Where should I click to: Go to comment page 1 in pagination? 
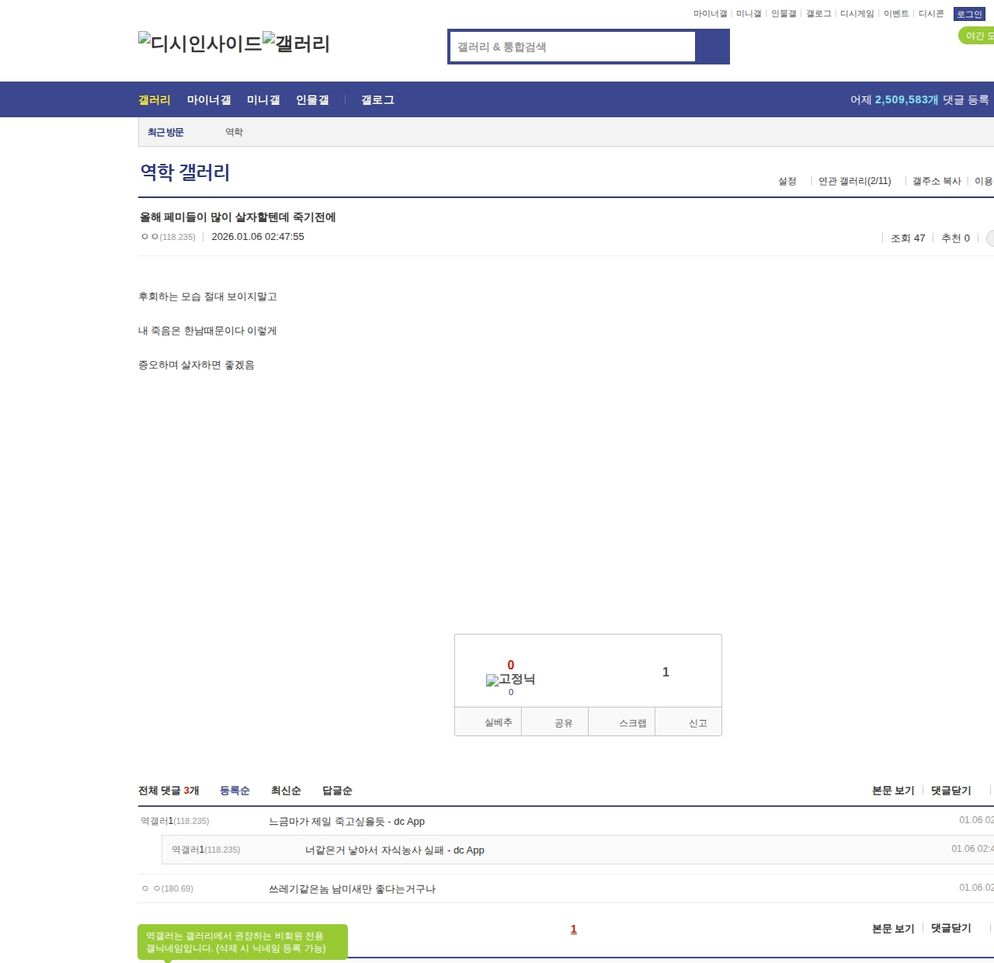pyautogui.click(x=574, y=929)
